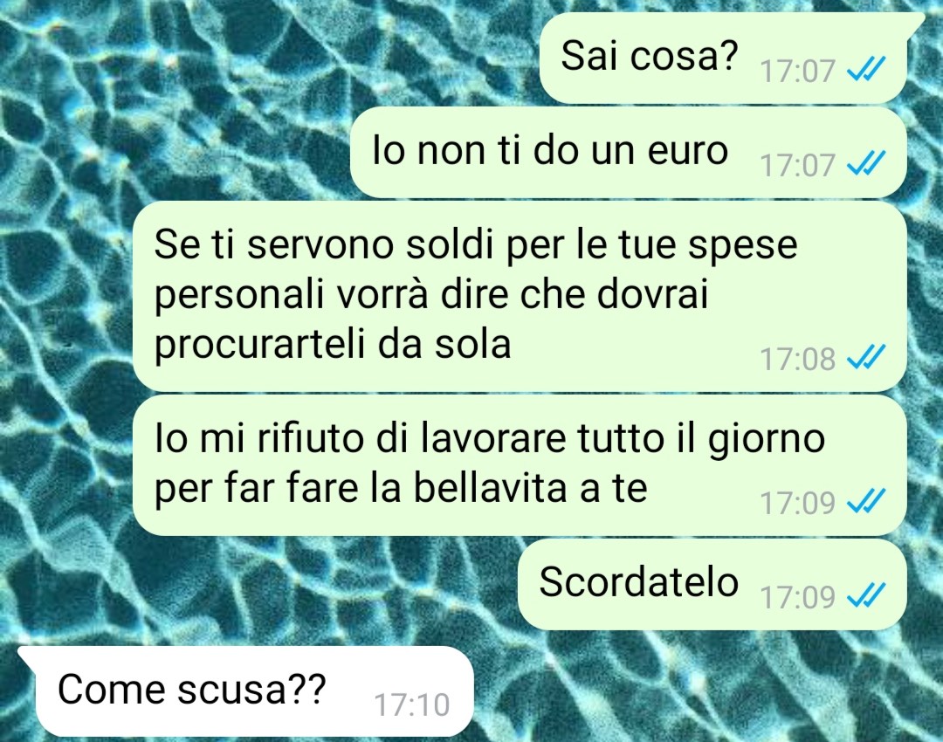Select the message about "spese personali"
Screen dimensions: 943x742
point(520,297)
